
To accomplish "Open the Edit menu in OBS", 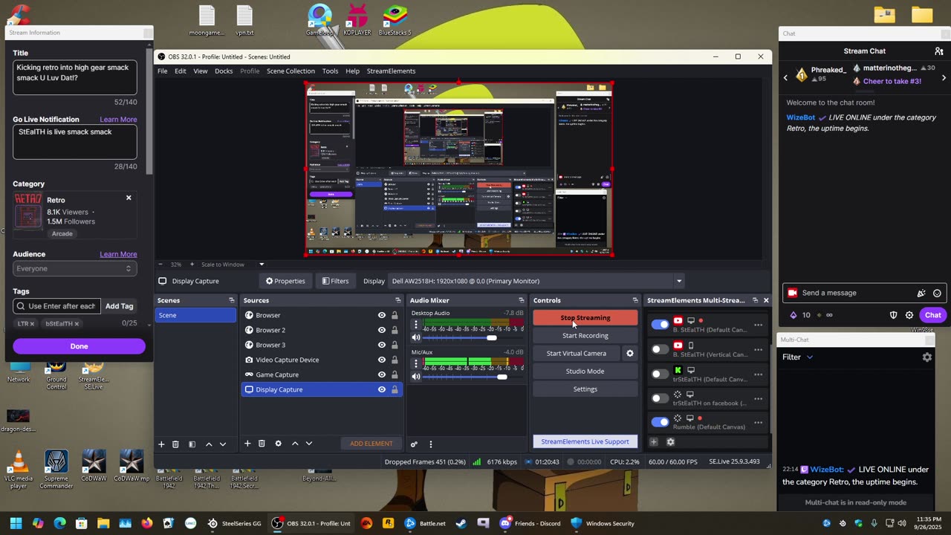I will point(181,71).
